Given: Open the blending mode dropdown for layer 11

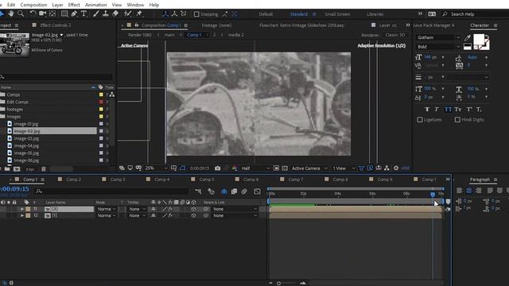Looking at the screenshot, I should pos(107,209).
